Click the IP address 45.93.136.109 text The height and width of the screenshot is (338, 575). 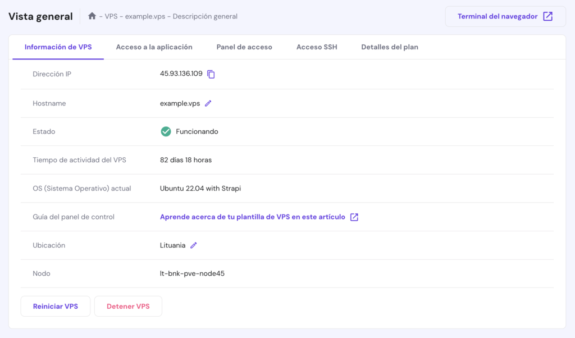click(x=181, y=74)
